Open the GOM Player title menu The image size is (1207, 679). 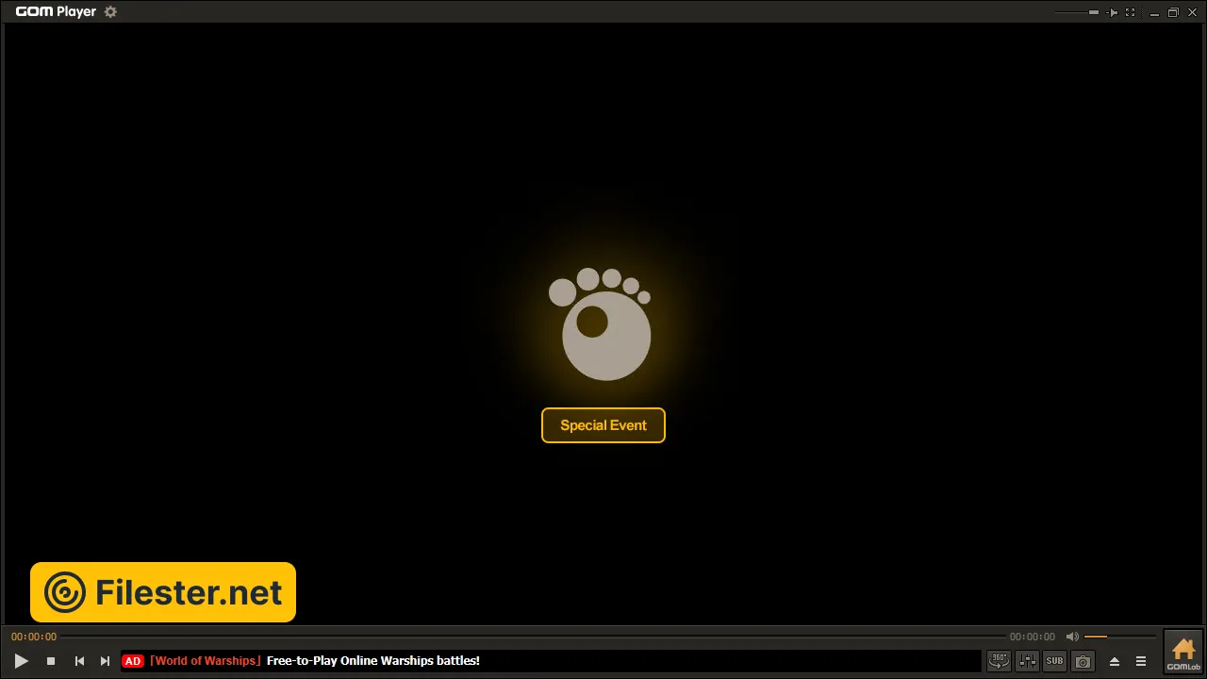pos(56,12)
